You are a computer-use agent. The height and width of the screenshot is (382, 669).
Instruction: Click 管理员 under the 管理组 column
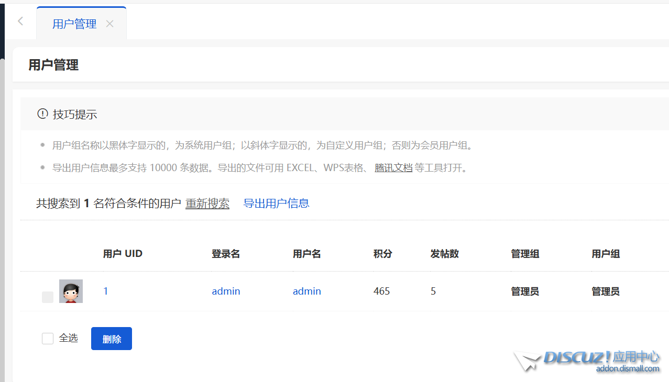[524, 291]
